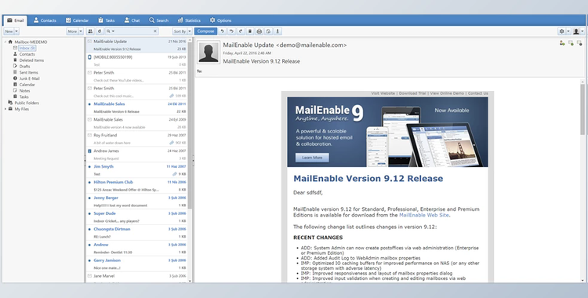Click the Reply arrow icon
The image size is (588, 298).
(223, 31)
